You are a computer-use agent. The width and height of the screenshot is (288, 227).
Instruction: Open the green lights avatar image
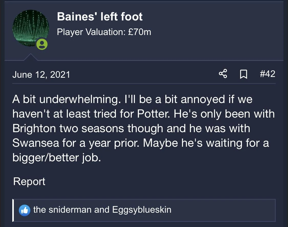pyautogui.click(x=30, y=28)
